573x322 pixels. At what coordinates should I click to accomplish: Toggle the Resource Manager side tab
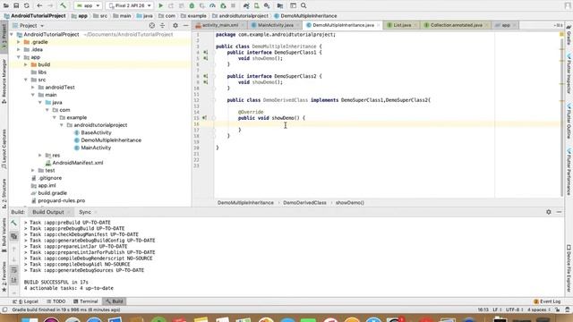click(x=4, y=81)
